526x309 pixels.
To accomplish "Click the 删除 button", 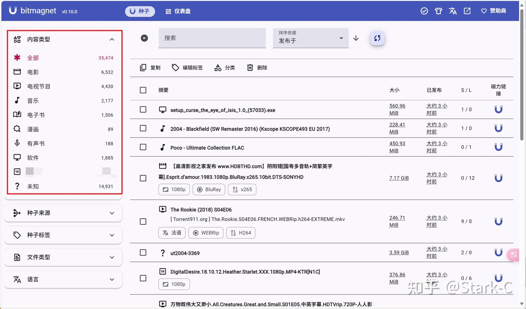I will point(257,67).
